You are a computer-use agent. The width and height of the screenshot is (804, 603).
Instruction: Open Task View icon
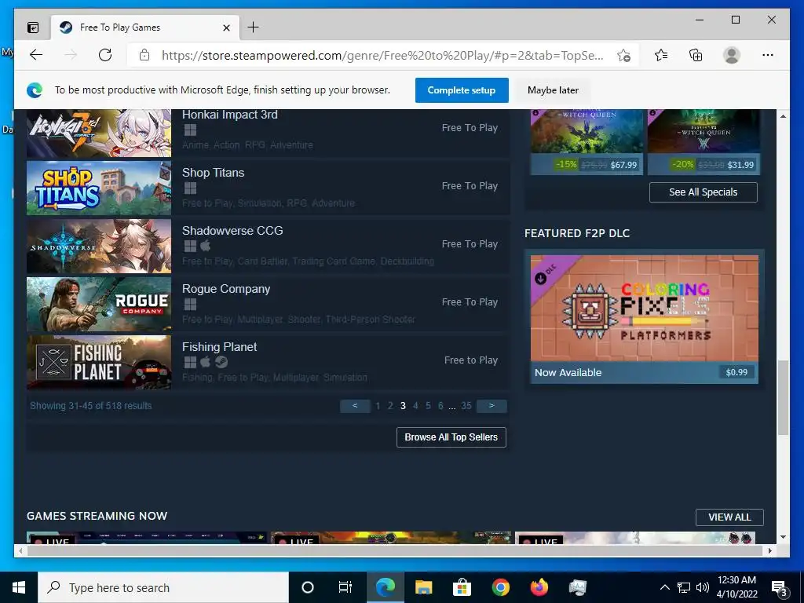pos(345,587)
